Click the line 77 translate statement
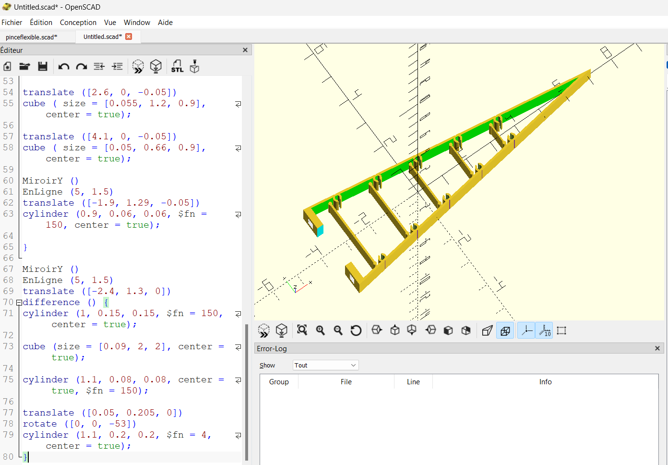668x465 pixels. coord(102,413)
